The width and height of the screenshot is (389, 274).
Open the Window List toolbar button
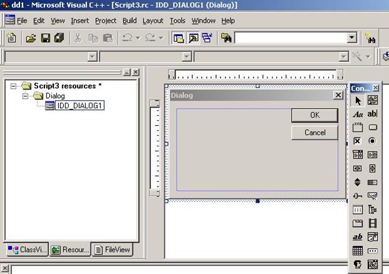[x=207, y=38]
